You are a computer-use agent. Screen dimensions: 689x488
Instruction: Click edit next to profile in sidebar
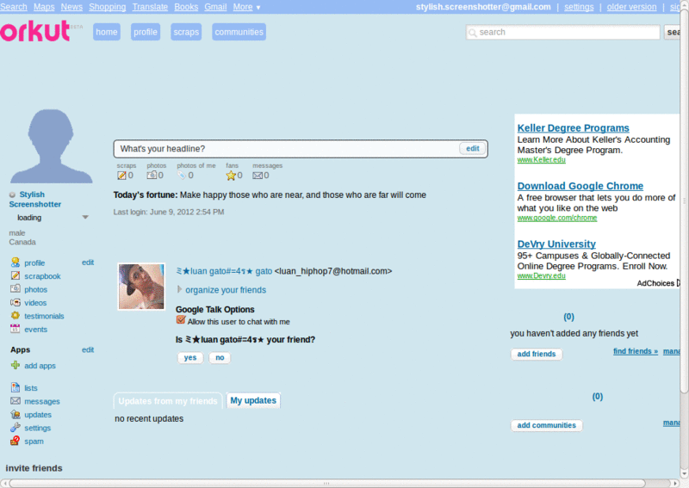88,263
